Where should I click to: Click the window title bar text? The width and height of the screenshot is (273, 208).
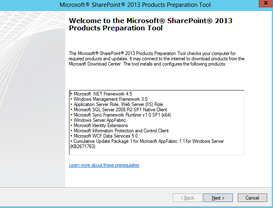pyautogui.click(x=135, y=5)
